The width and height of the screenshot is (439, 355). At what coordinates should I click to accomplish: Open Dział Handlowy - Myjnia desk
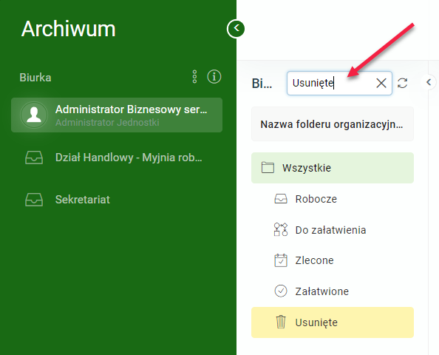(117, 158)
